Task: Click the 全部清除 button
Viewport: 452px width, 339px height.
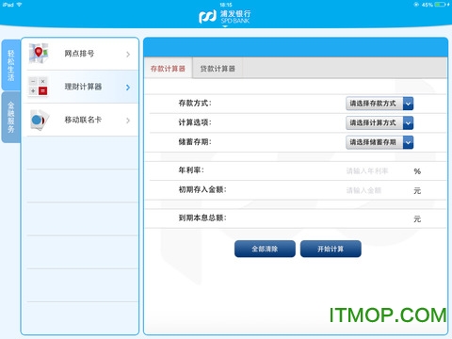Action: click(265, 249)
